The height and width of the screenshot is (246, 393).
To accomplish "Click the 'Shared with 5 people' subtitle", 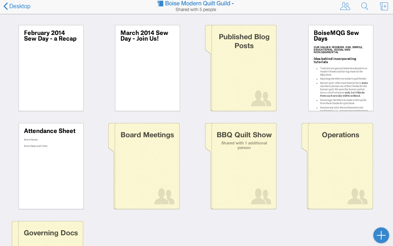I will pos(196,10).
